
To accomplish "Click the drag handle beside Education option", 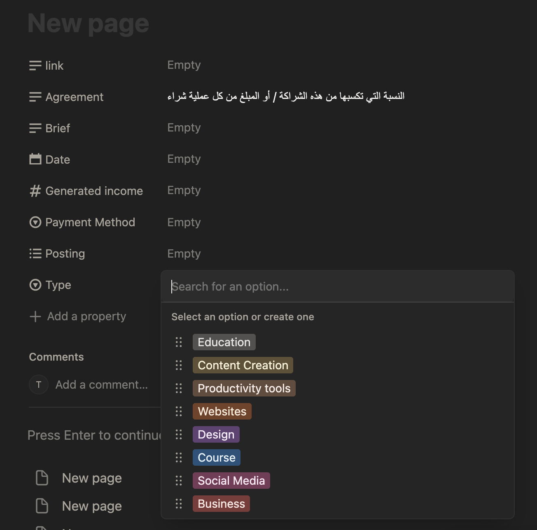I will coord(179,342).
